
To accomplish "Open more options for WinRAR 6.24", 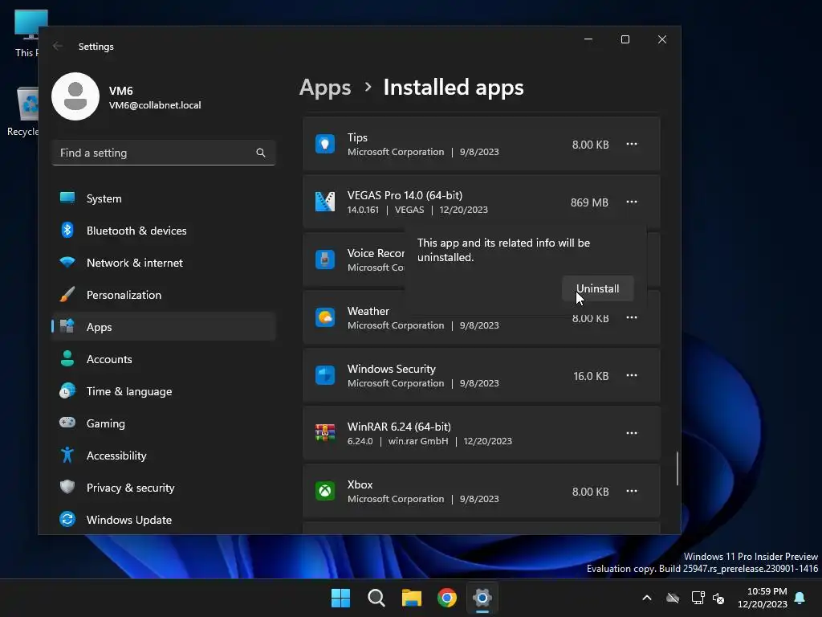I will tap(632, 433).
